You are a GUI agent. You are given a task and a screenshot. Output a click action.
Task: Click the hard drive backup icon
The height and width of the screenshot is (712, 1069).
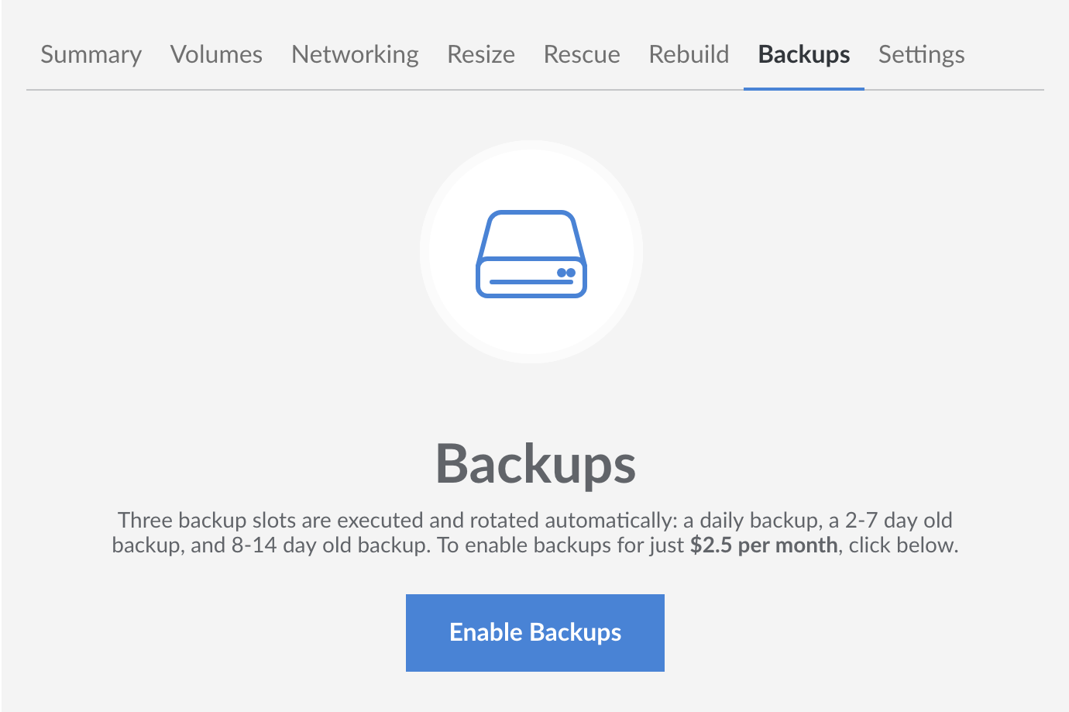tap(531, 253)
